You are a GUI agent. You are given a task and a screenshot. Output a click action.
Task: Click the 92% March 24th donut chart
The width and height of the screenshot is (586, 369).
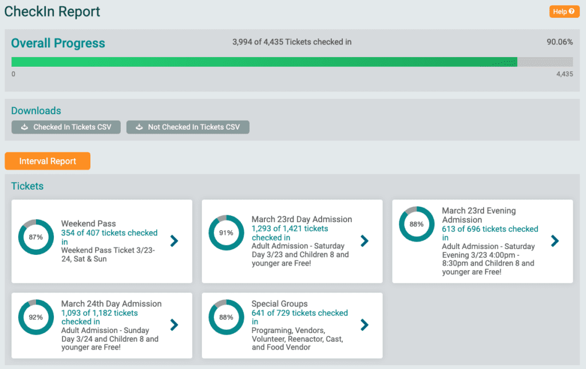35,317
